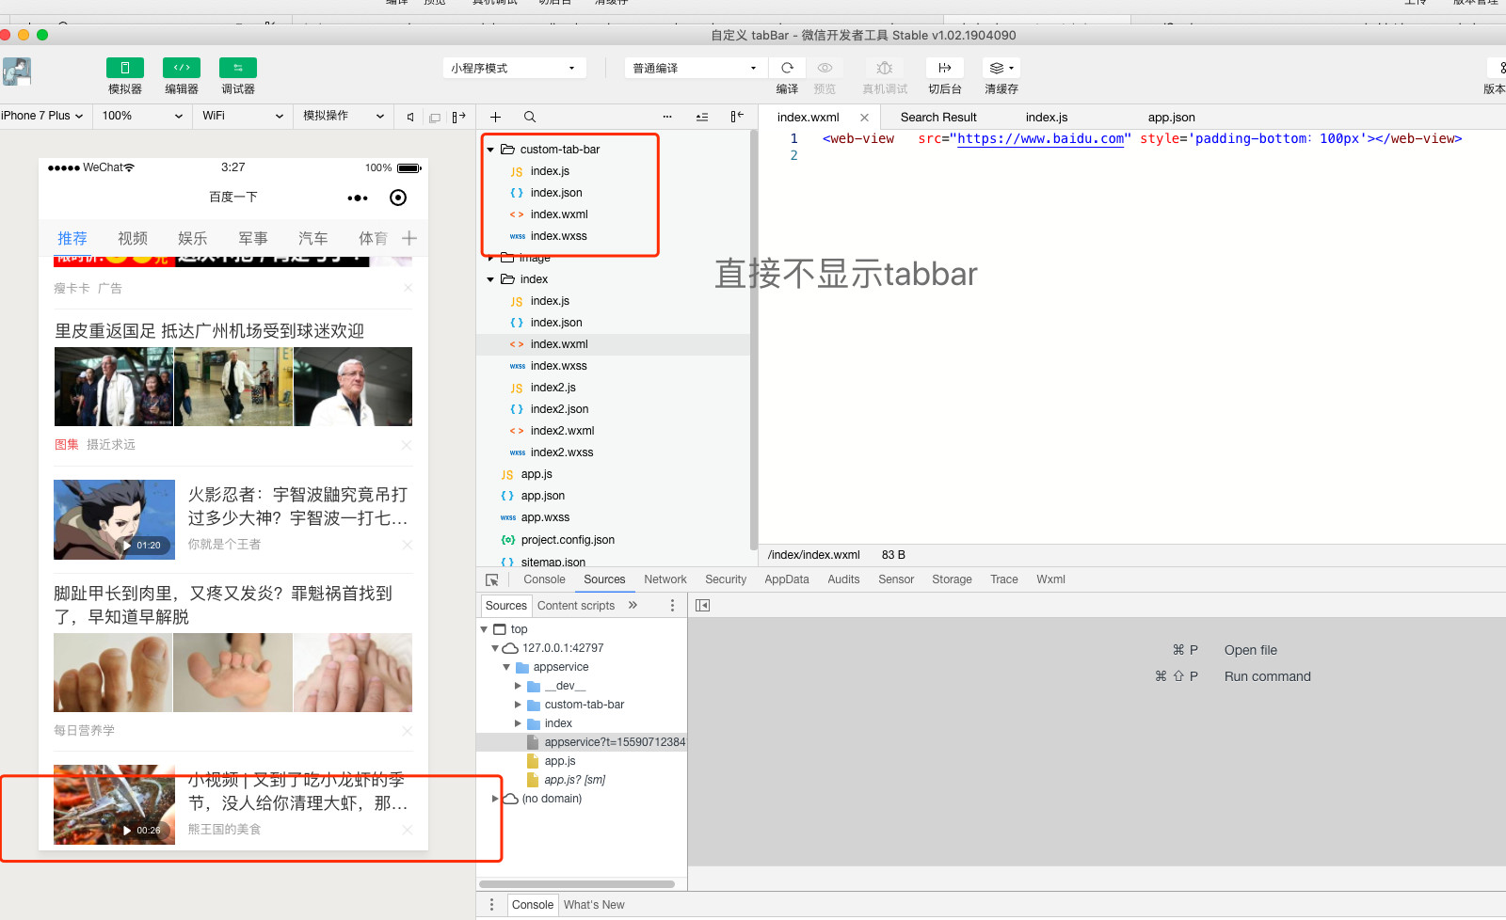Collapse the index folder in file tree
Screen dimensions: 1506x920
(490, 279)
